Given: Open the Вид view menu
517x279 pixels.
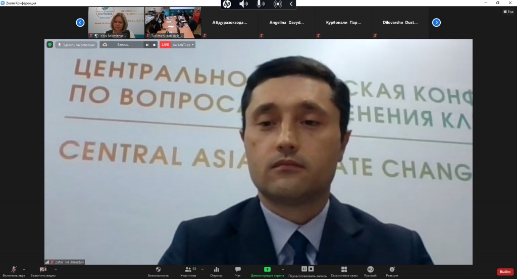Looking at the screenshot, I should (508, 12).
